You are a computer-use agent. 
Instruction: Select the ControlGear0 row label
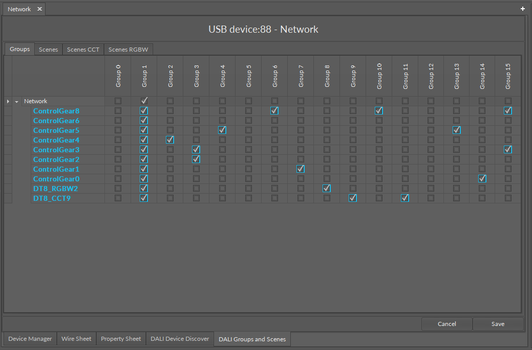(56, 179)
